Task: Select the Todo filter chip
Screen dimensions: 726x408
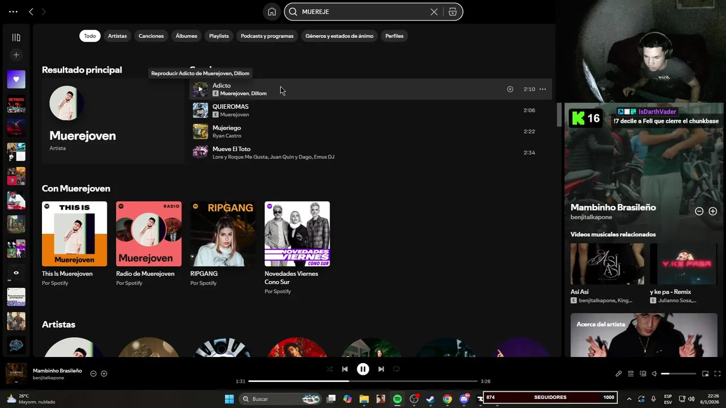Action: [90, 36]
